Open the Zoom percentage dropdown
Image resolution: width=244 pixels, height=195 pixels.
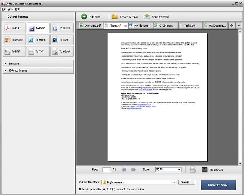coord(178,169)
